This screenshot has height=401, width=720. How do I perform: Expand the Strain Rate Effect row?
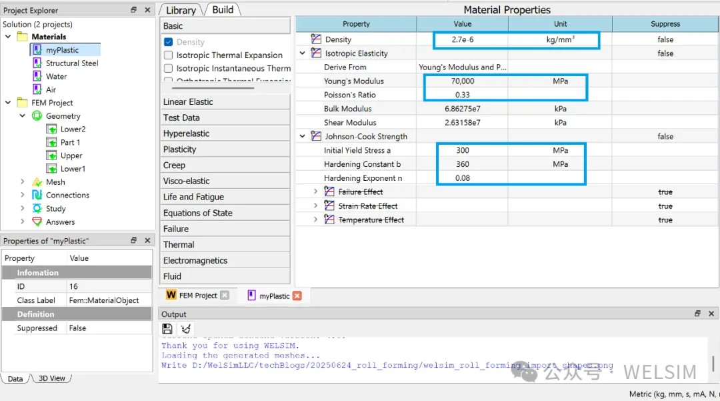315,206
